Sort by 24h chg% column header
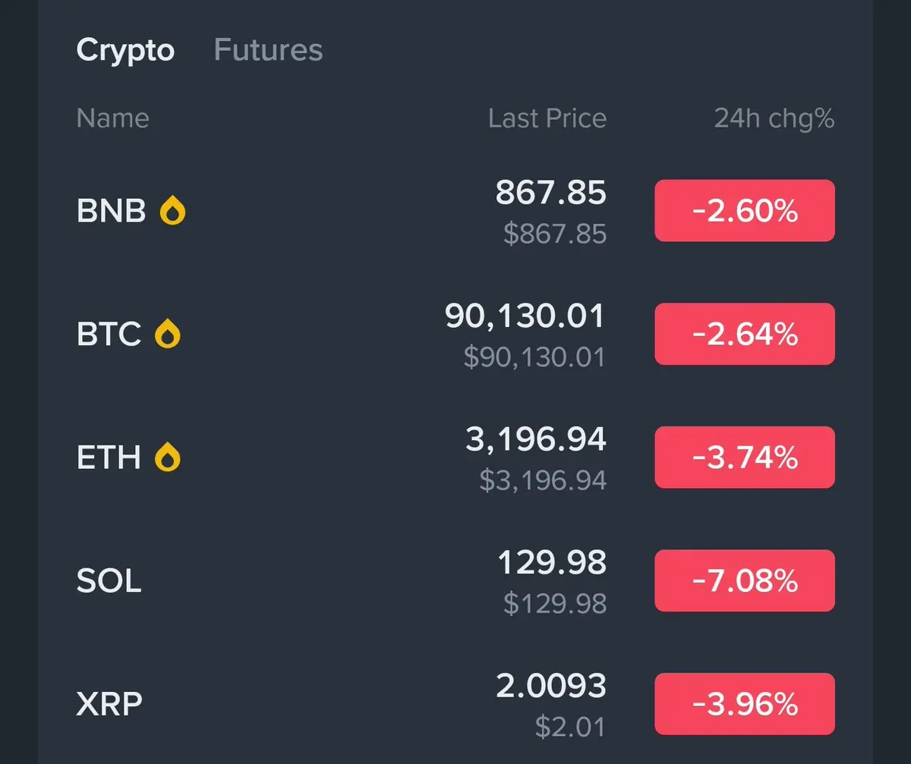This screenshot has height=764, width=911. coord(774,118)
